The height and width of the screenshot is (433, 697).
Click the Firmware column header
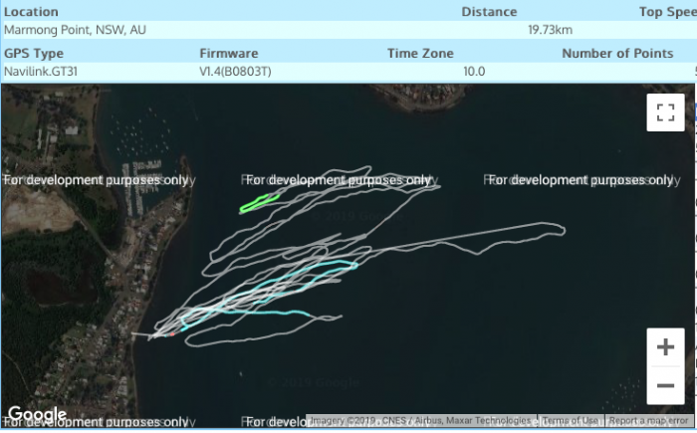point(228,53)
